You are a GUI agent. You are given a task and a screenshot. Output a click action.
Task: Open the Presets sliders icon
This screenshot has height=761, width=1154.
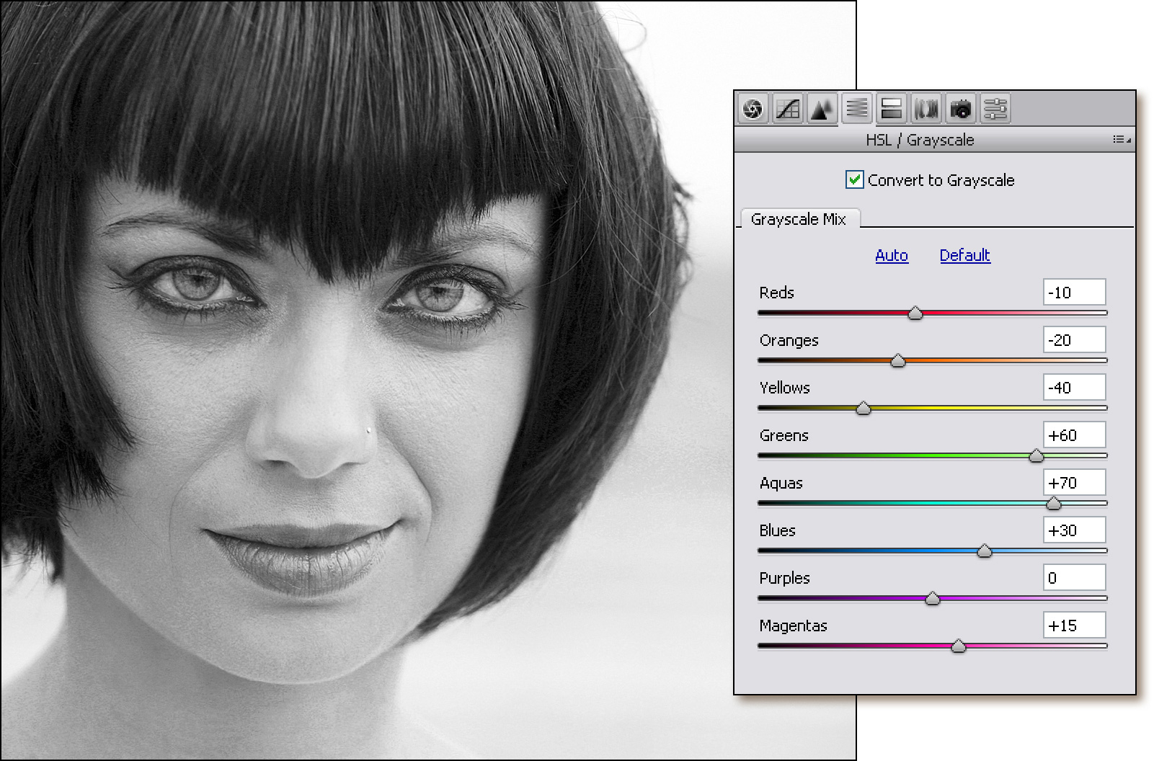coord(995,110)
